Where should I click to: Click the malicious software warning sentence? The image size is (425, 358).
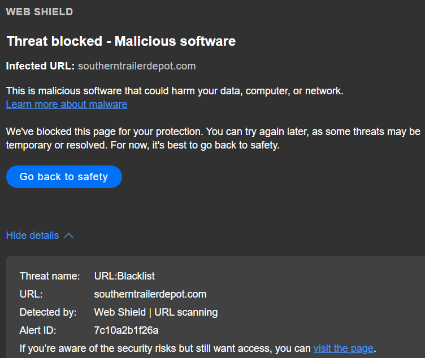pyautogui.click(x=175, y=91)
